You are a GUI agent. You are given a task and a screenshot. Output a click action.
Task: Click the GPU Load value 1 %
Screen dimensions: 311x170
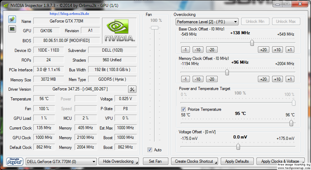tap(44, 118)
